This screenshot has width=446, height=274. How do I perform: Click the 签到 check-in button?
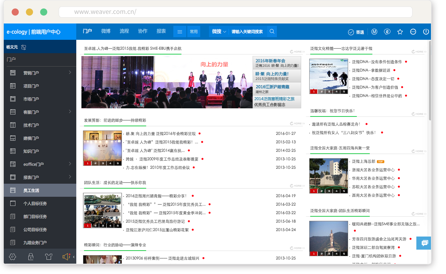[356, 32]
